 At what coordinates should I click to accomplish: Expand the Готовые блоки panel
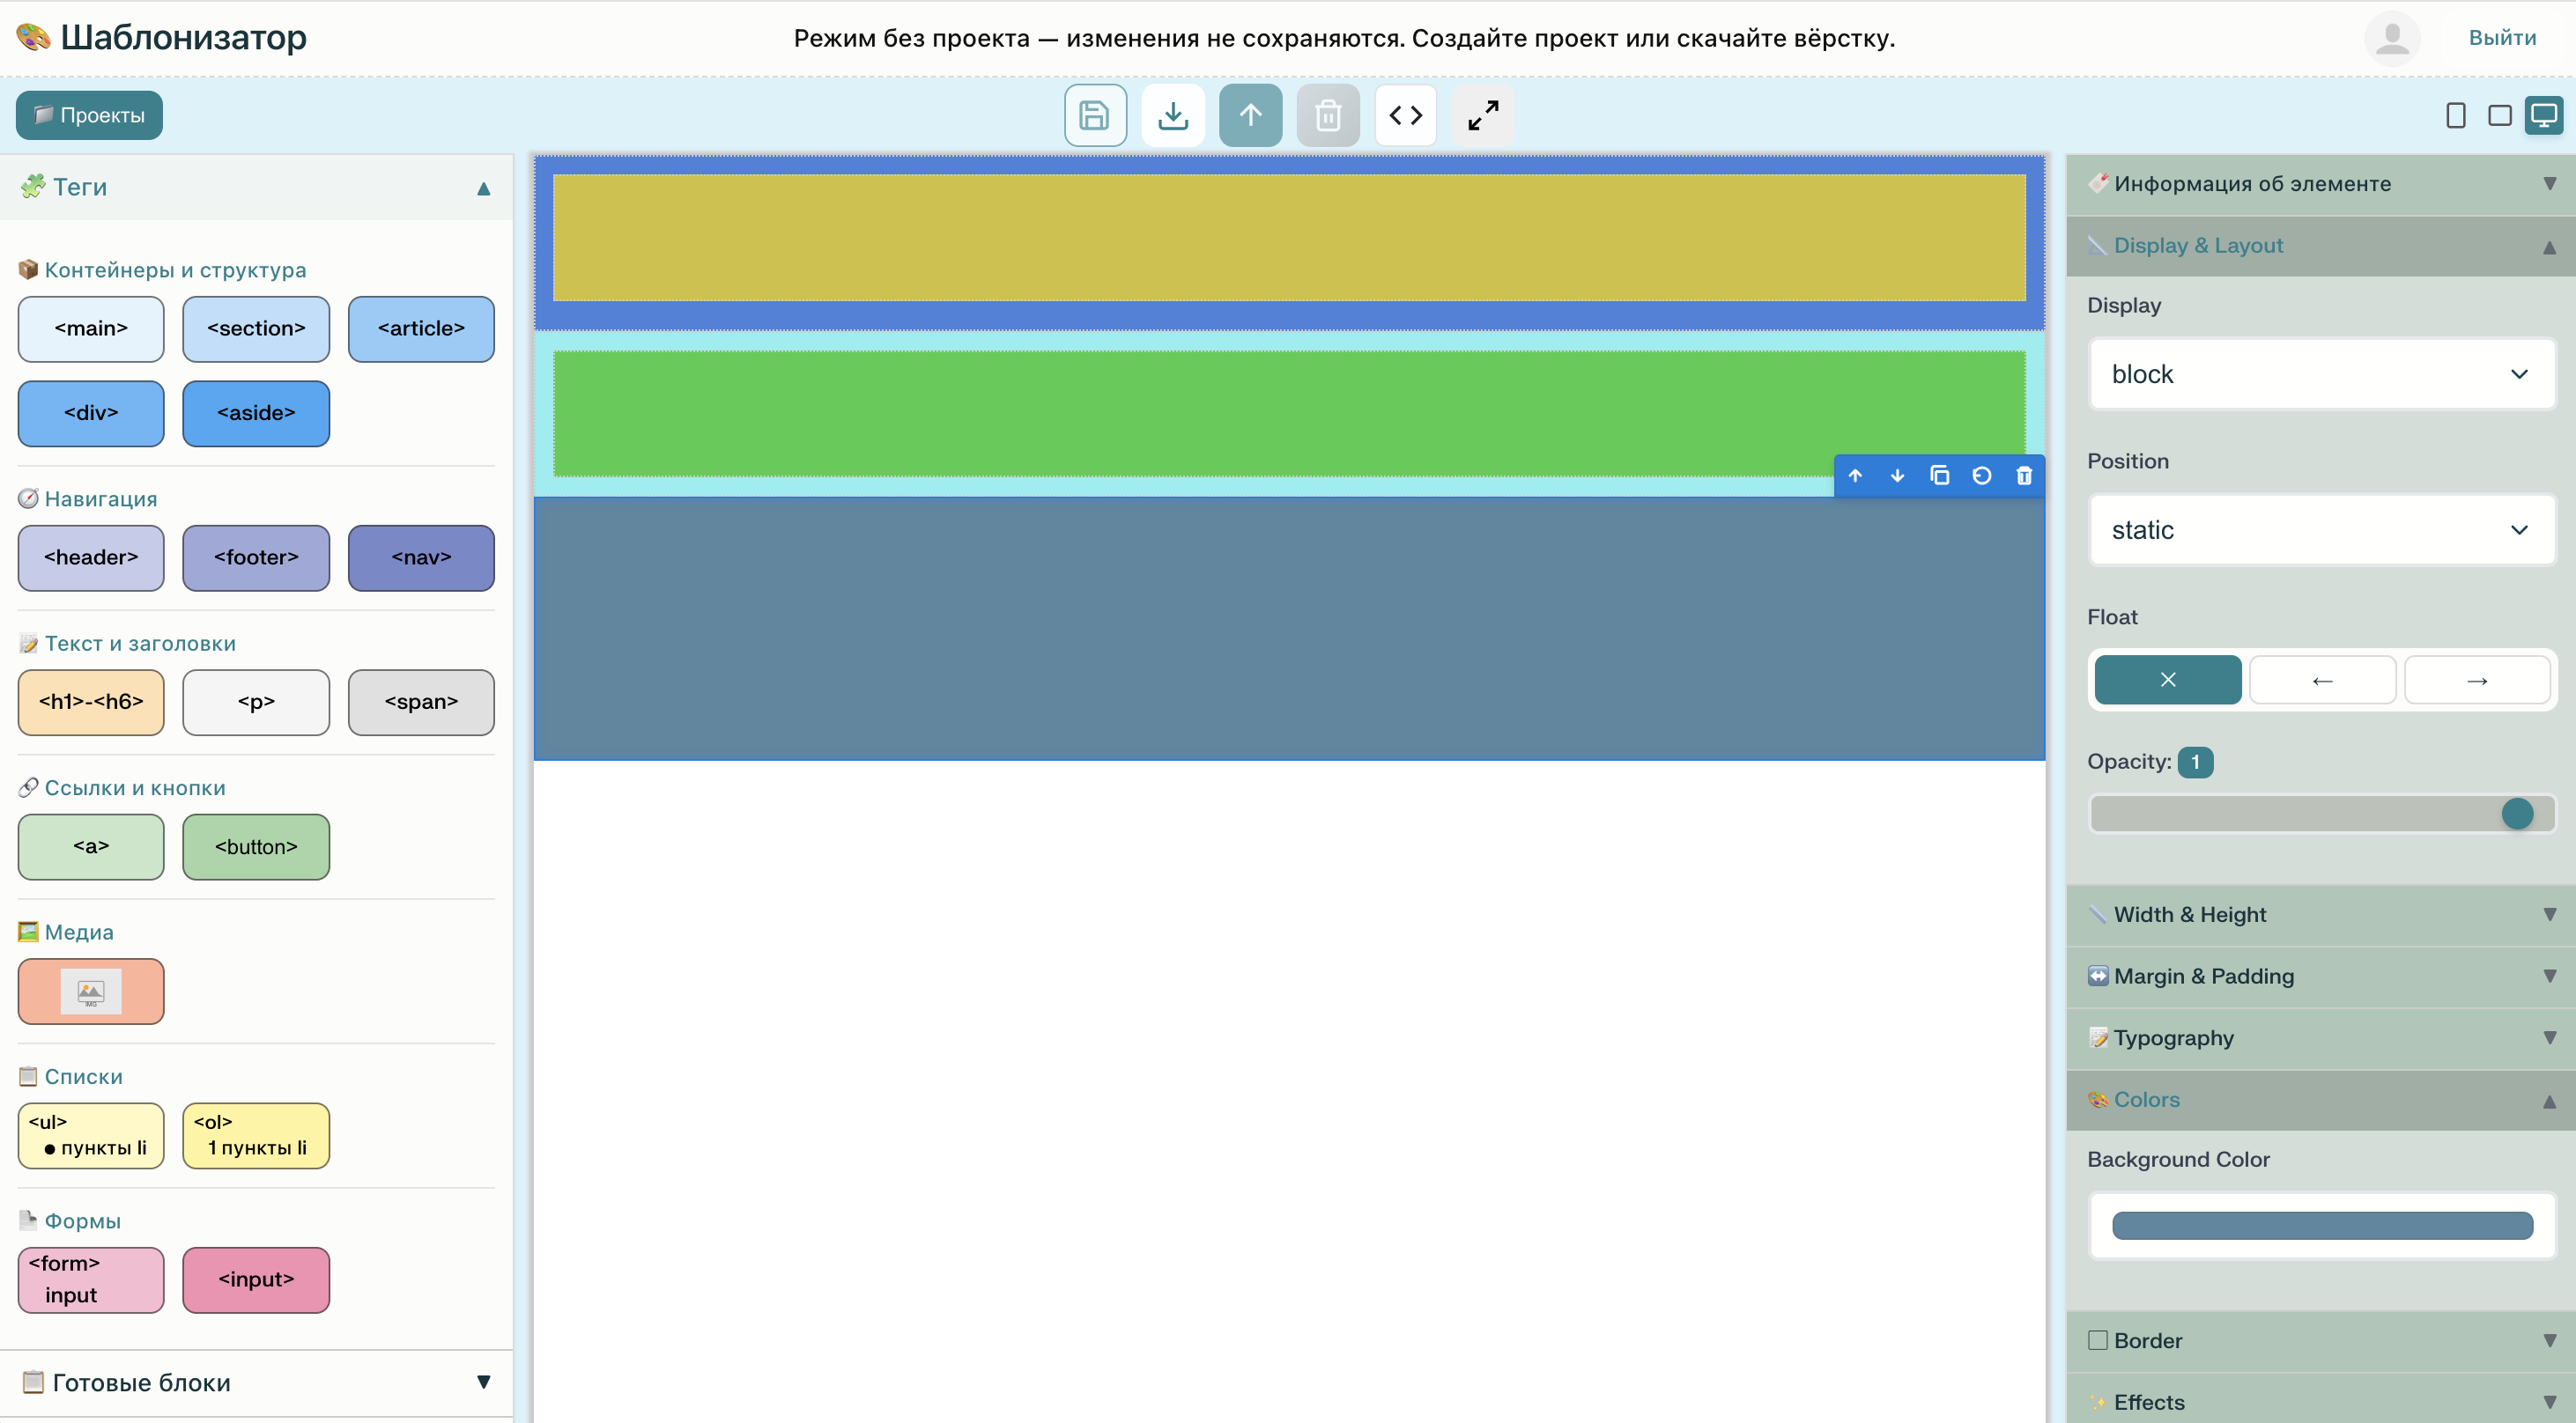tap(257, 1382)
